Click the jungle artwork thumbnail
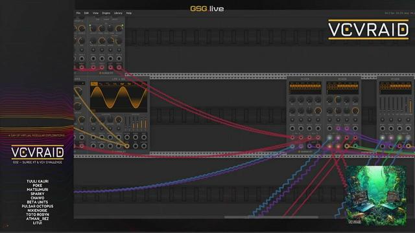415x233 pixels. point(376,195)
